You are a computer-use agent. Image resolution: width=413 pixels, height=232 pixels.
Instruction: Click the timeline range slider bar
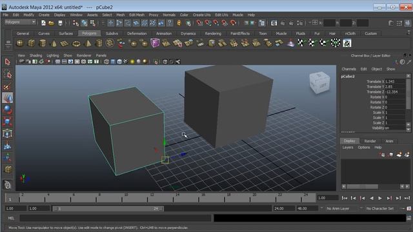click(x=108, y=209)
